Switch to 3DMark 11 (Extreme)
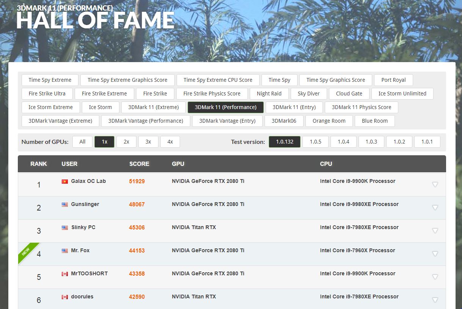Screen dimensions: 462x309 click(x=153, y=107)
